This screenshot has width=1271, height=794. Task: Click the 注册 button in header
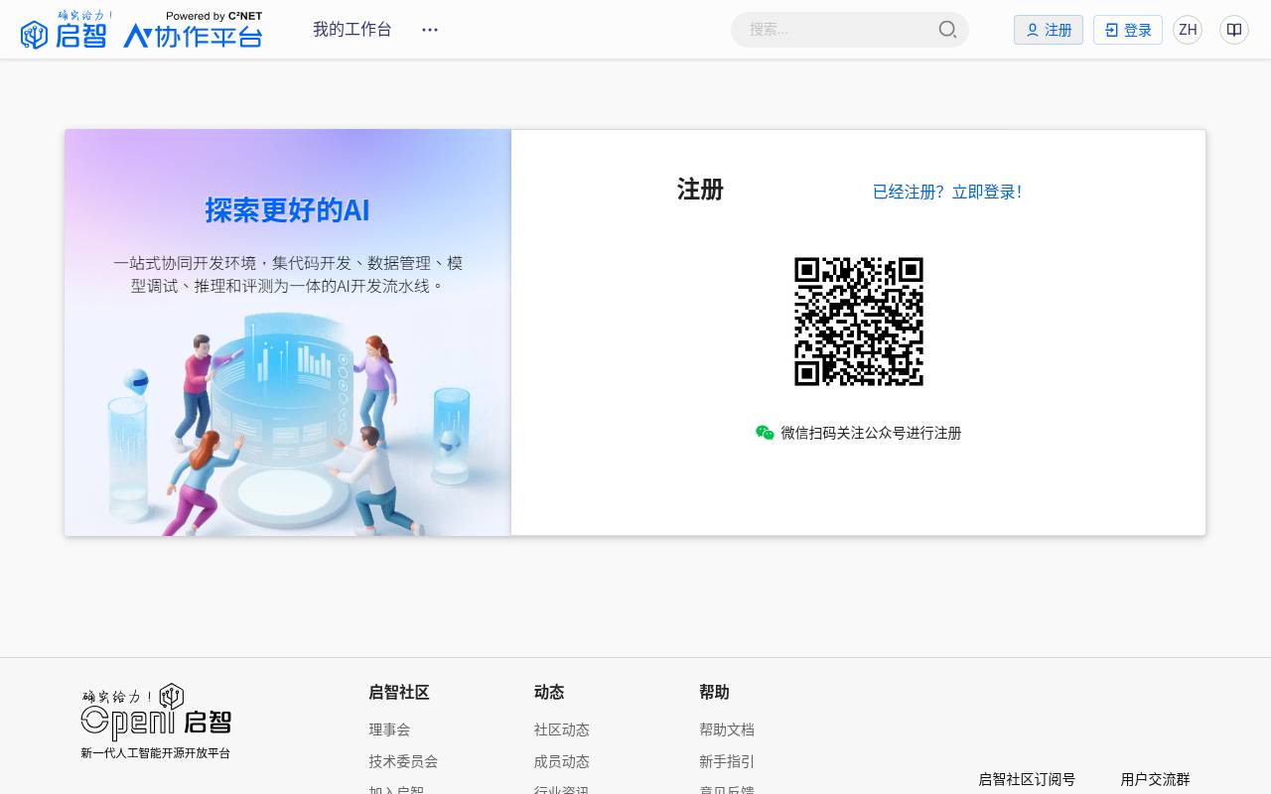click(1049, 30)
